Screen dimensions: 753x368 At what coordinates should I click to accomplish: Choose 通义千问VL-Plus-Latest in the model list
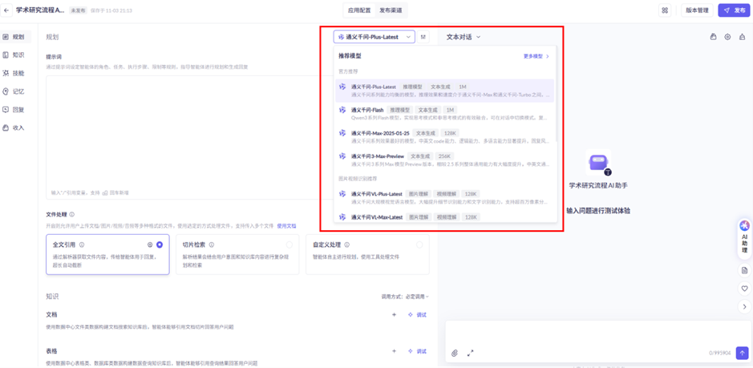point(445,197)
